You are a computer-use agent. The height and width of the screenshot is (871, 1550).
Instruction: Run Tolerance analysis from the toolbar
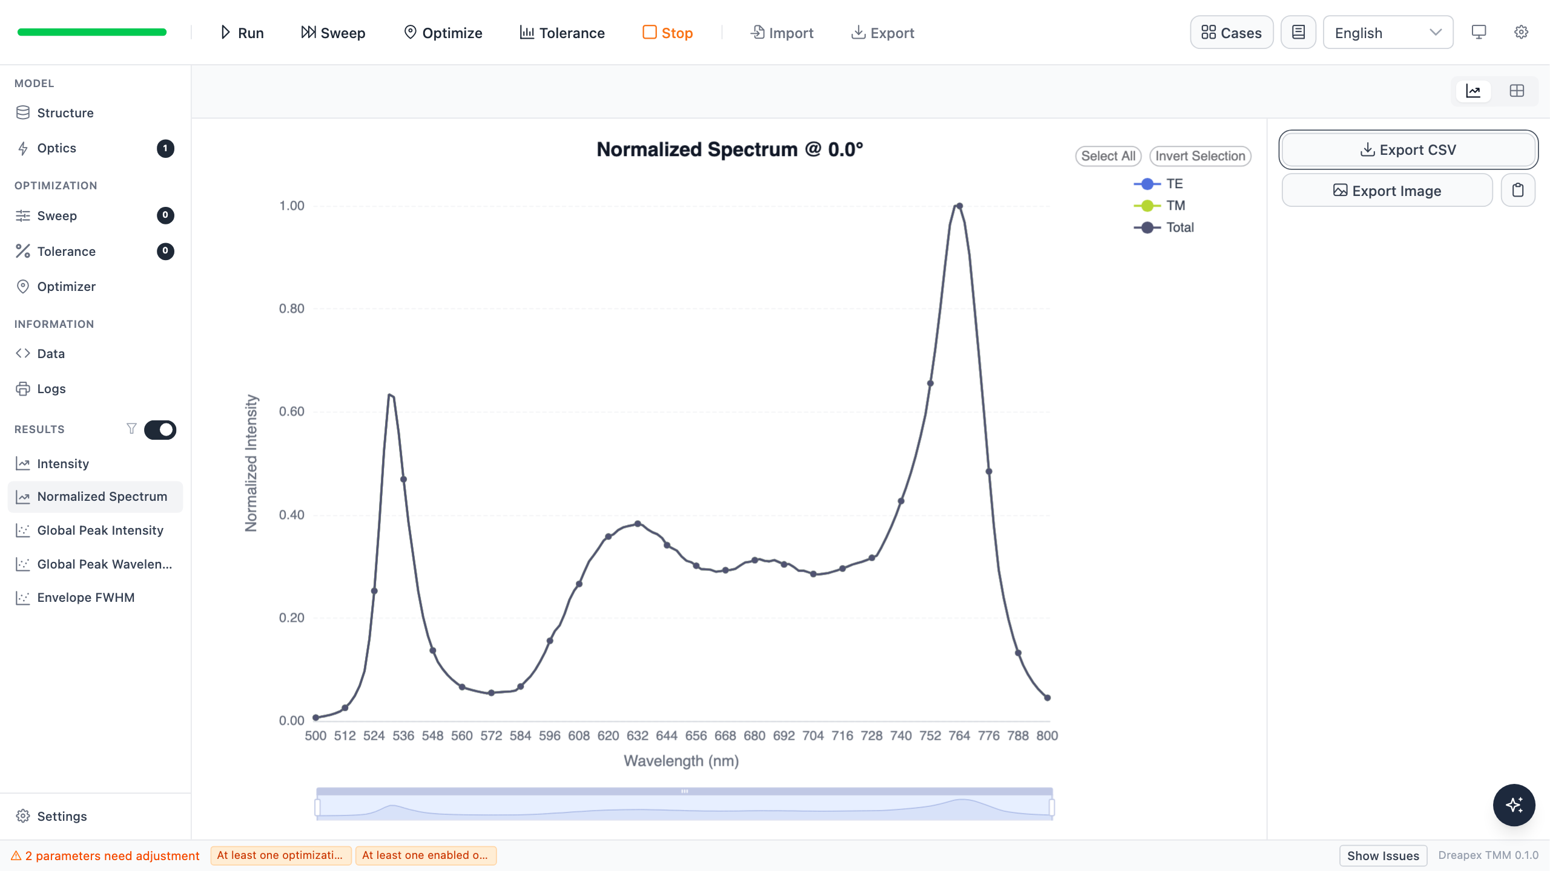pos(562,33)
